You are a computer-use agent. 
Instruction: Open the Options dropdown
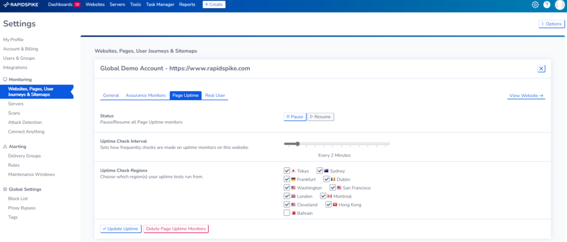click(x=551, y=24)
